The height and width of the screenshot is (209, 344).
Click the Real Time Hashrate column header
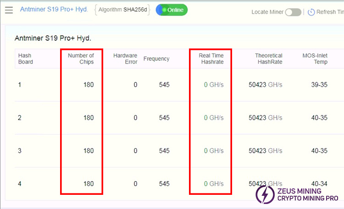211,59
